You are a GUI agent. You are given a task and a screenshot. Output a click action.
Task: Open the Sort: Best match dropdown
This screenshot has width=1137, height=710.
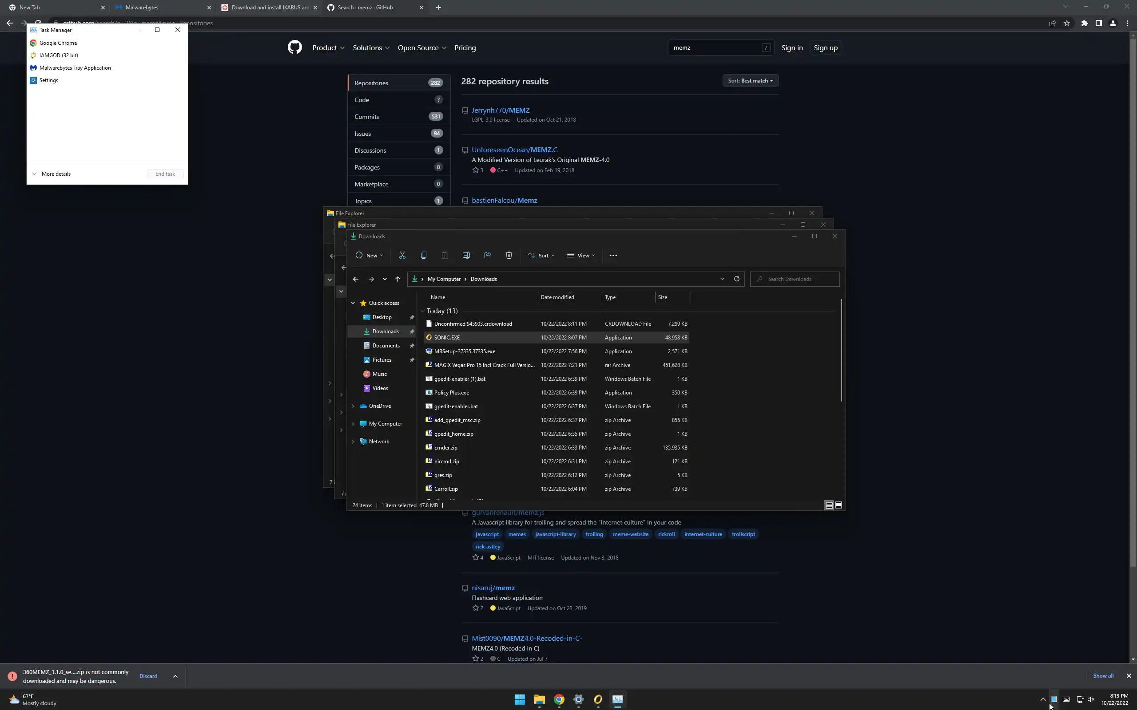coord(750,81)
